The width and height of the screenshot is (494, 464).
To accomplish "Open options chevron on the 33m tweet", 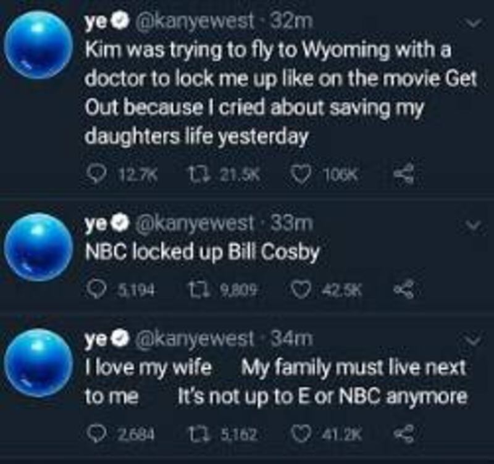I will pyautogui.click(x=474, y=225).
